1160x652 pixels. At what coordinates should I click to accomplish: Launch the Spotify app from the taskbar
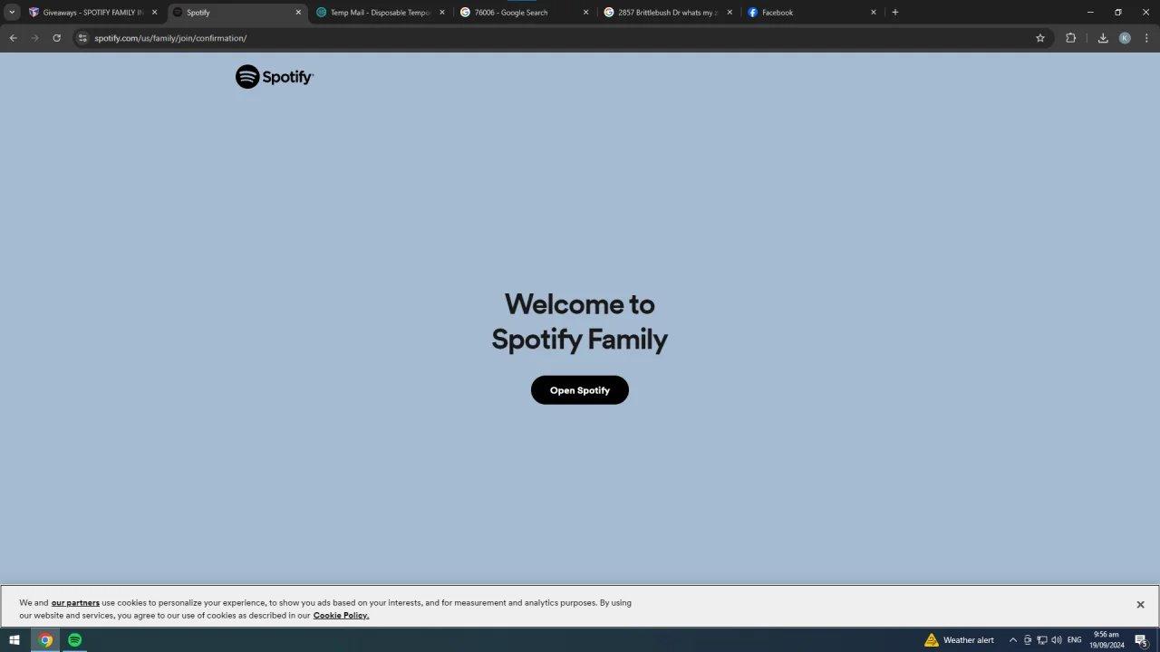tap(75, 640)
